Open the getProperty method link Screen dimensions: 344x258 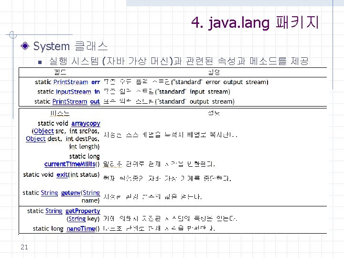click(x=83, y=211)
